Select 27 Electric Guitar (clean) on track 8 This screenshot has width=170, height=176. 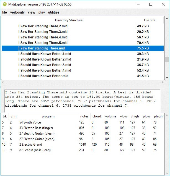coord(83,133)
